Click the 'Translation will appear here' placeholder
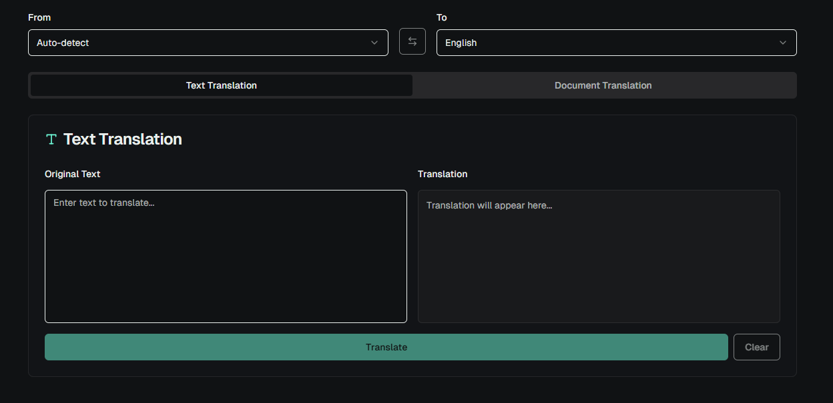Screen dimensions: 833x403 489,205
